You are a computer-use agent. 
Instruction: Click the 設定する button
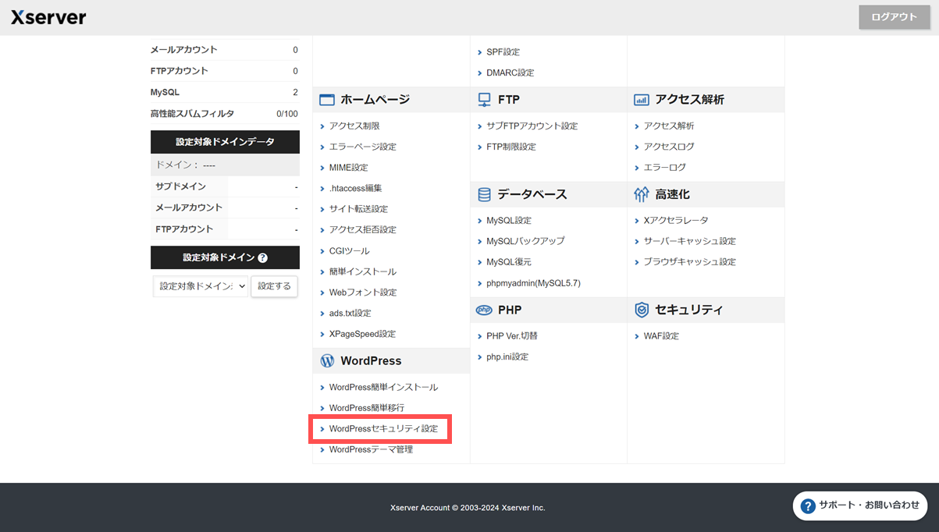click(x=275, y=286)
